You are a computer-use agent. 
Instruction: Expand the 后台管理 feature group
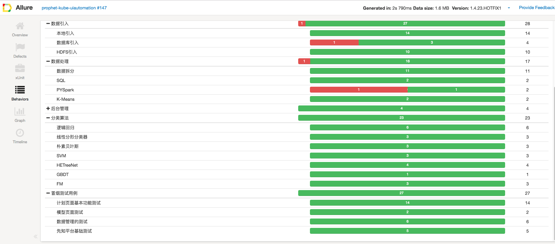[x=48, y=109]
